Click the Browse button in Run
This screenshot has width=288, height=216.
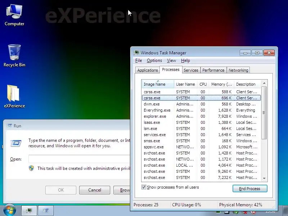point(122,190)
